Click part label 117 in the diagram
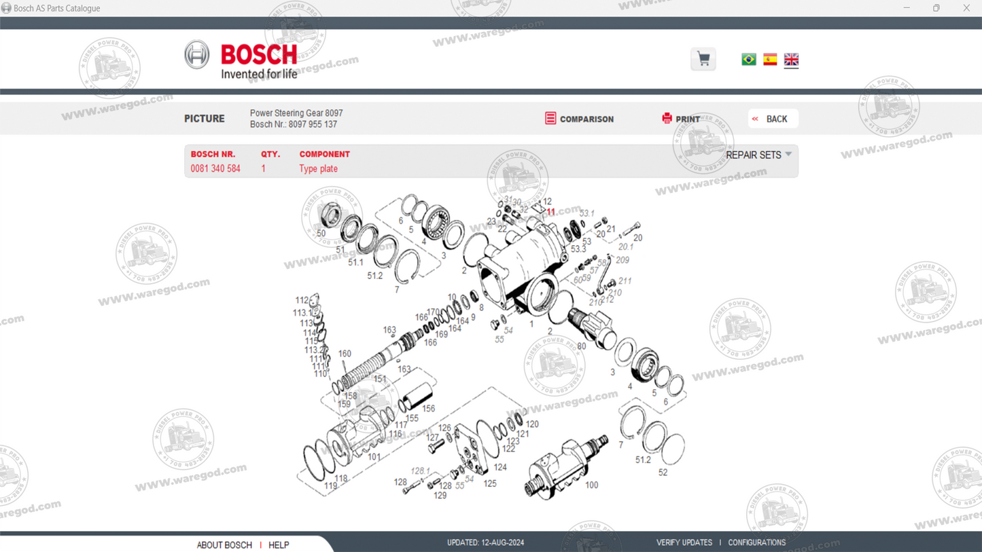 click(x=401, y=425)
